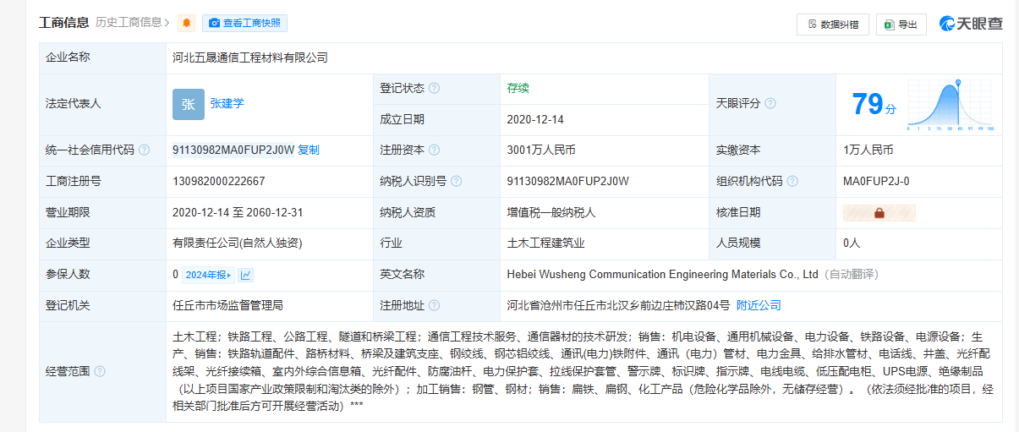Click organization code MA0FUP2J-0
Viewport: 1019px width, 432px height.
[876, 181]
